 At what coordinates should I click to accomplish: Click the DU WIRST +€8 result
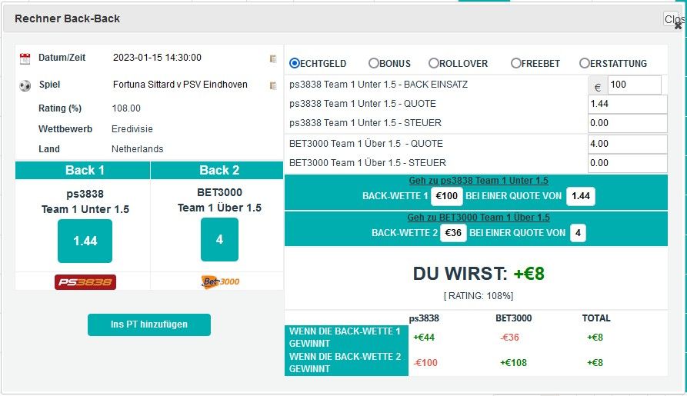[479, 274]
